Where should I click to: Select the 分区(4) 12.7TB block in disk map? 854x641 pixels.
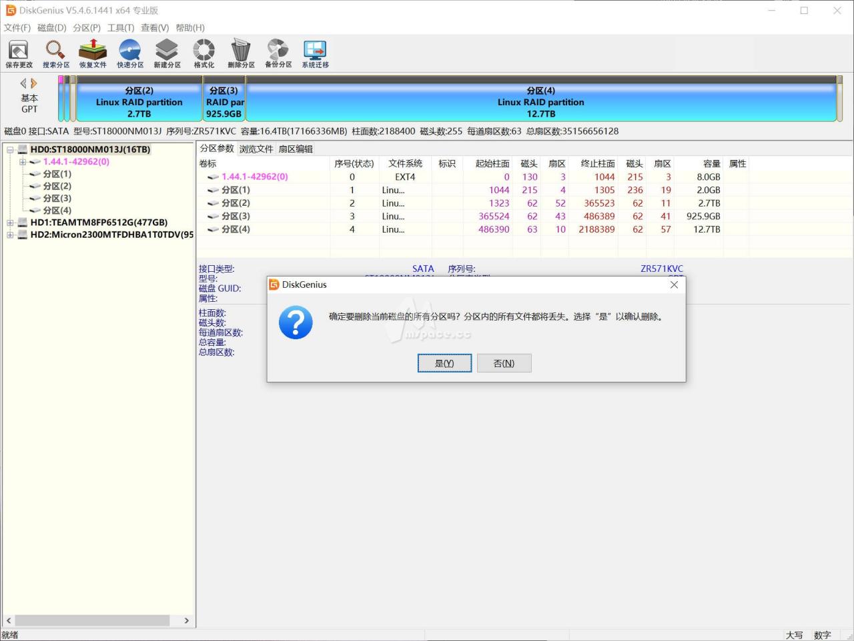pyautogui.click(x=540, y=102)
